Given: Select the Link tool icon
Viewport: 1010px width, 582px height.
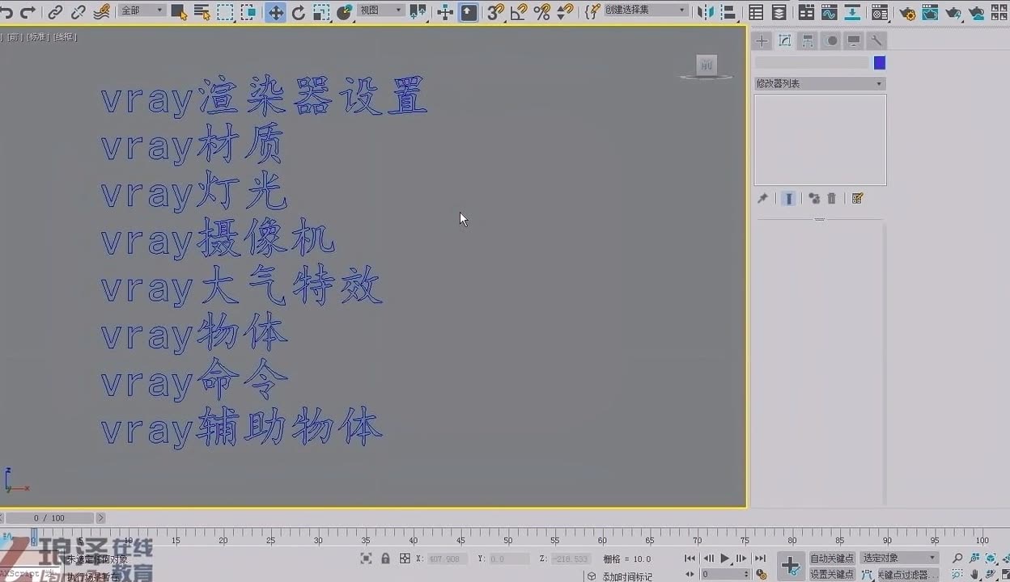Looking at the screenshot, I should coord(55,12).
